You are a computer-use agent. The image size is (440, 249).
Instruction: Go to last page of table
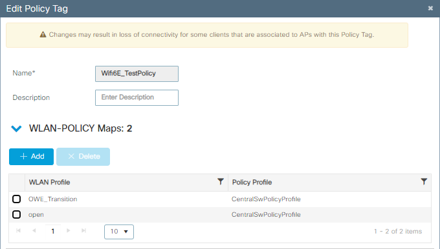click(83, 231)
